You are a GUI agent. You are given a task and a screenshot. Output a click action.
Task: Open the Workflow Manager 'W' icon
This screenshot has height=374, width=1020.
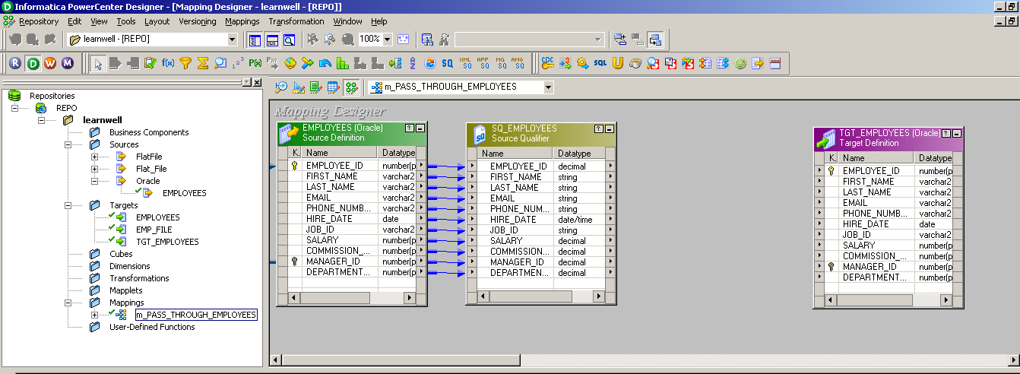(x=50, y=63)
